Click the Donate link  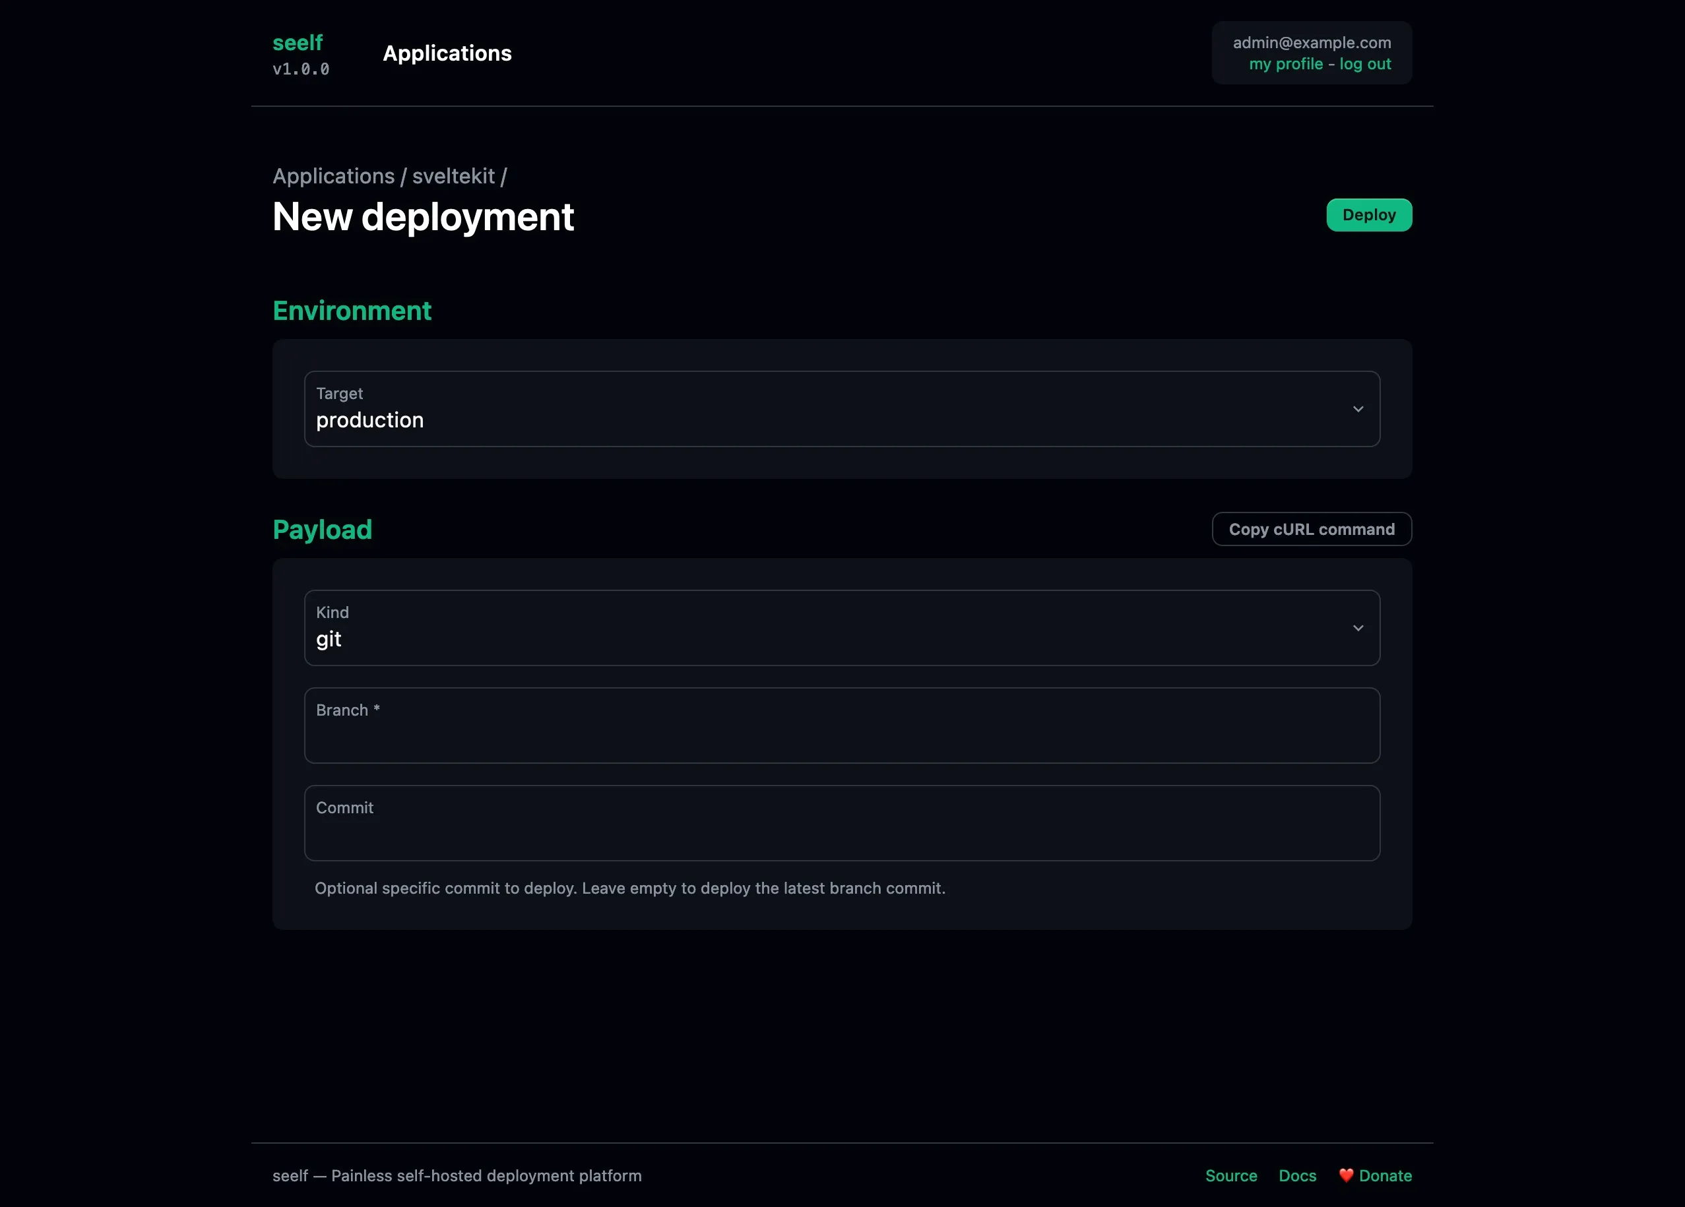[1385, 1176]
